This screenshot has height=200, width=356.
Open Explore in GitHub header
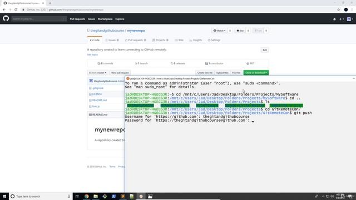tap(120, 19)
